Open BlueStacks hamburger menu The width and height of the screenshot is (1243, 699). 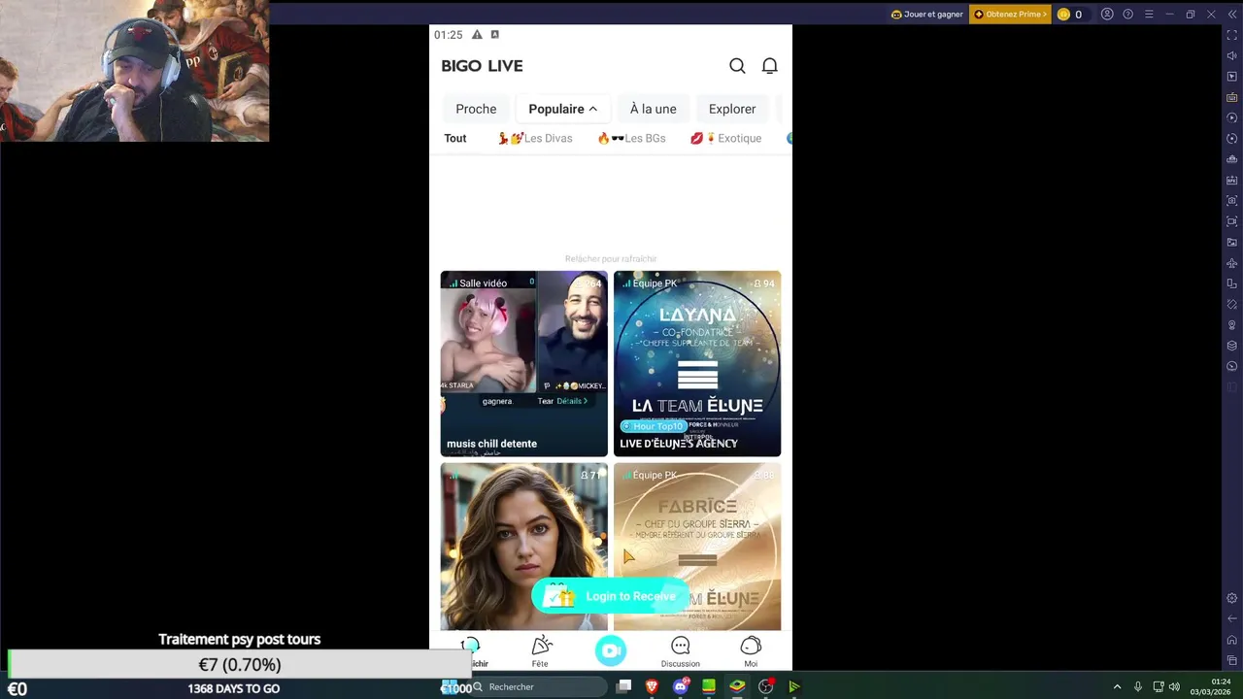pyautogui.click(x=1149, y=15)
